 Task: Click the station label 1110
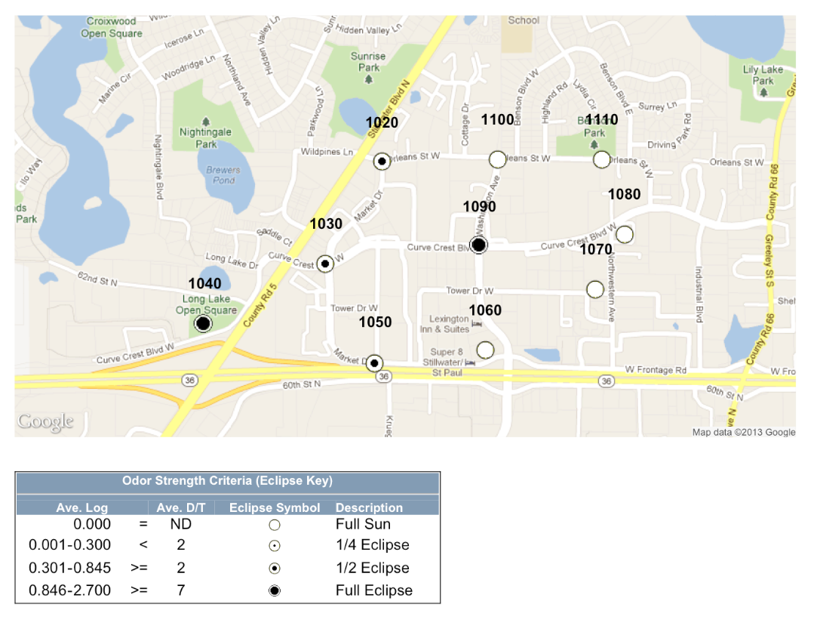(602, 119)
